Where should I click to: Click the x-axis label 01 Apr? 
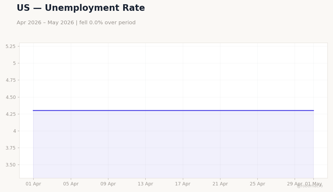coord(33,184)
